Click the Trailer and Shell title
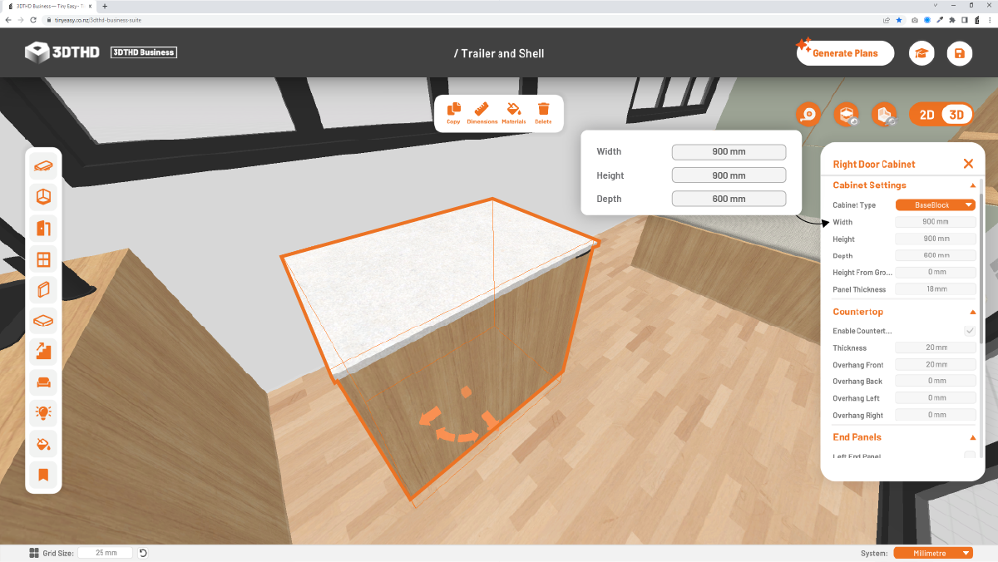 coord(499,53)
